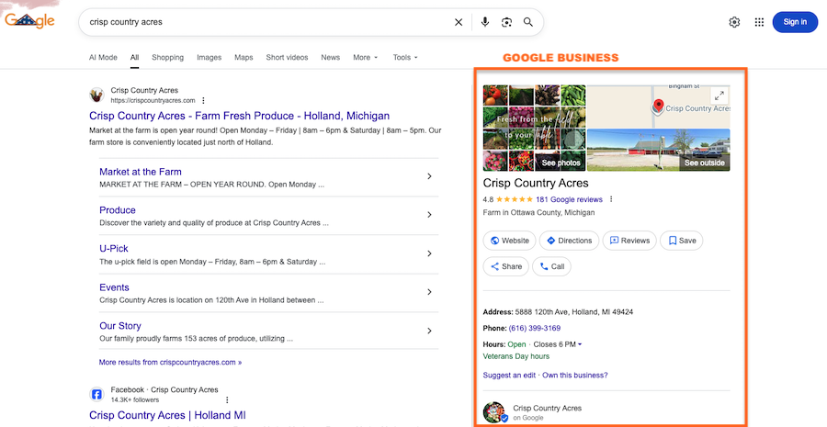Open the Events sitelink
The width and height of the screenshot is (827, 427).
(115, 287)
